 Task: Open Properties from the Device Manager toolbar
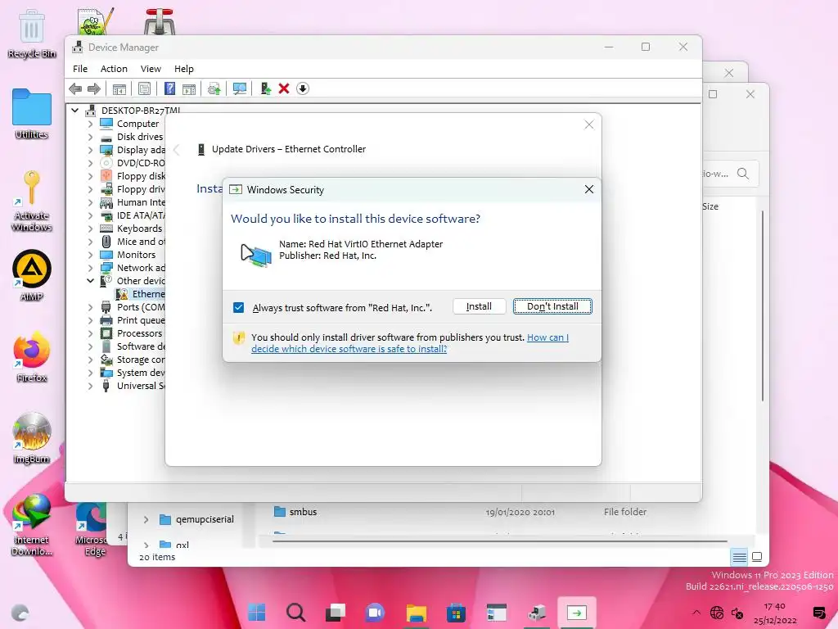point(144,88)
